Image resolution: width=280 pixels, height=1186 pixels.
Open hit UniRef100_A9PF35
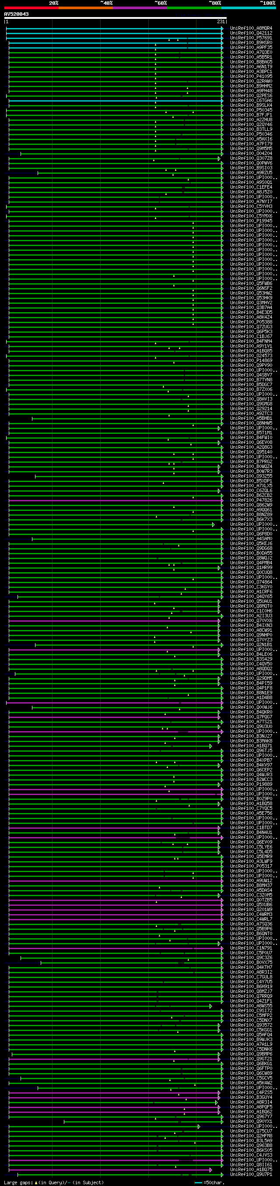point(251,48)
